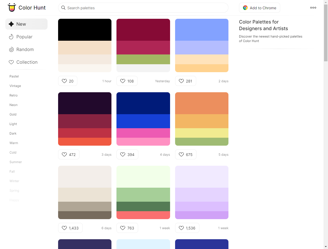The image size is (328, 249).
Task: Pick the black swatch in first palette
Action: 85,30
